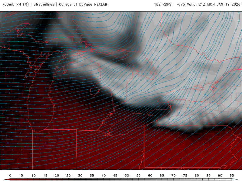Select the color bar label "40"
The image size is (242, 181).
click(103, 176)
